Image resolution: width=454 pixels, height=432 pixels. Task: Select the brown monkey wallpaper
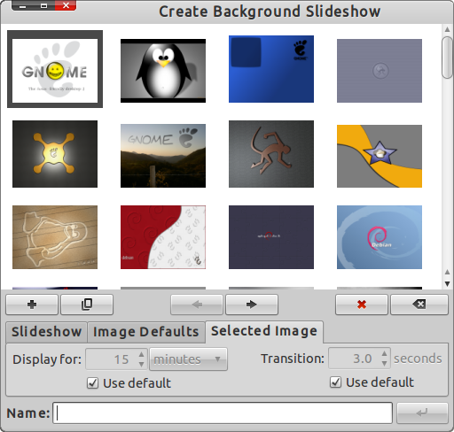click(271, 154)
